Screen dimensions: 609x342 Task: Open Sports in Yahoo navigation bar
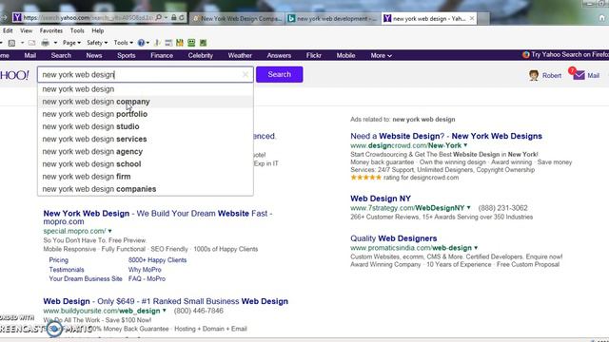(x=127, y=55)
